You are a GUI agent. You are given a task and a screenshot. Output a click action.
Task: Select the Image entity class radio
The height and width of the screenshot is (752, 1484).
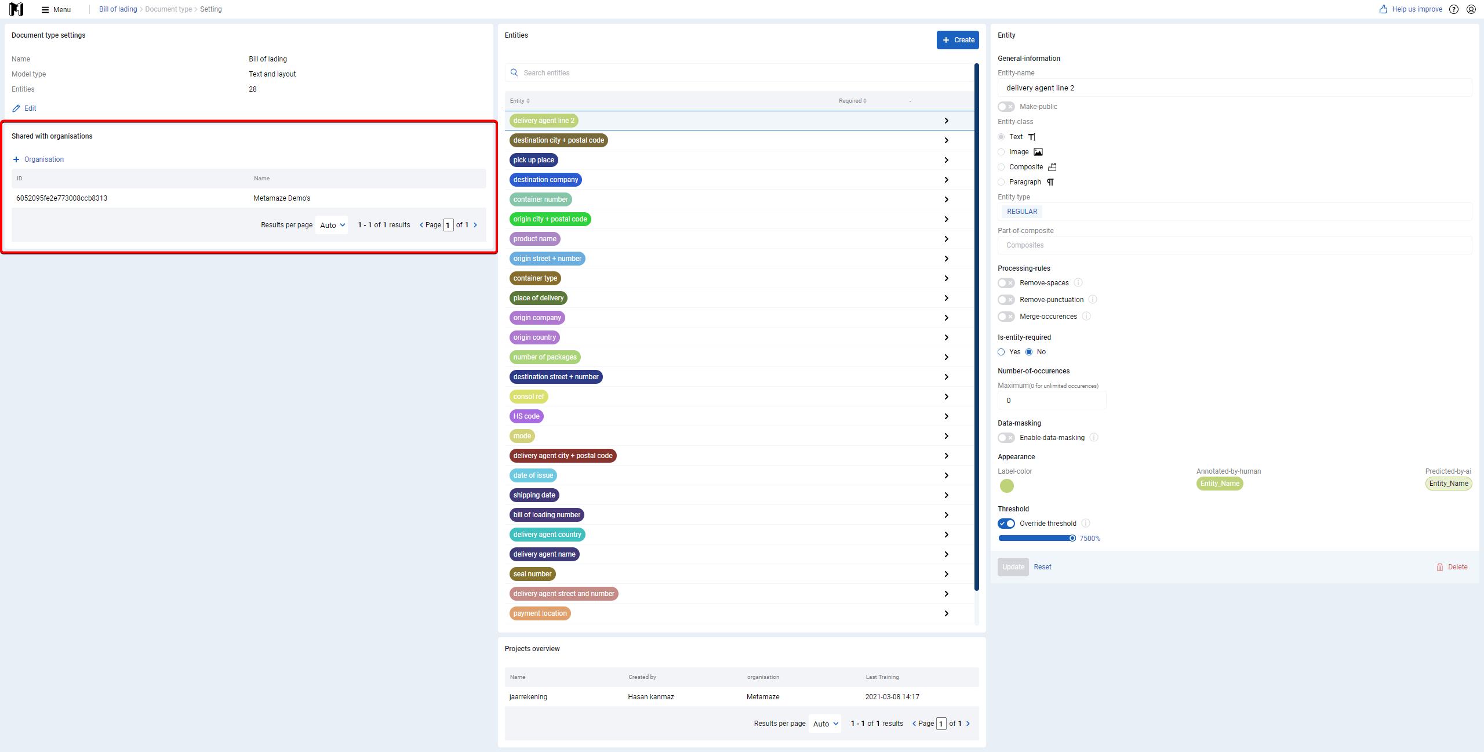click(x=1001, y=152)
